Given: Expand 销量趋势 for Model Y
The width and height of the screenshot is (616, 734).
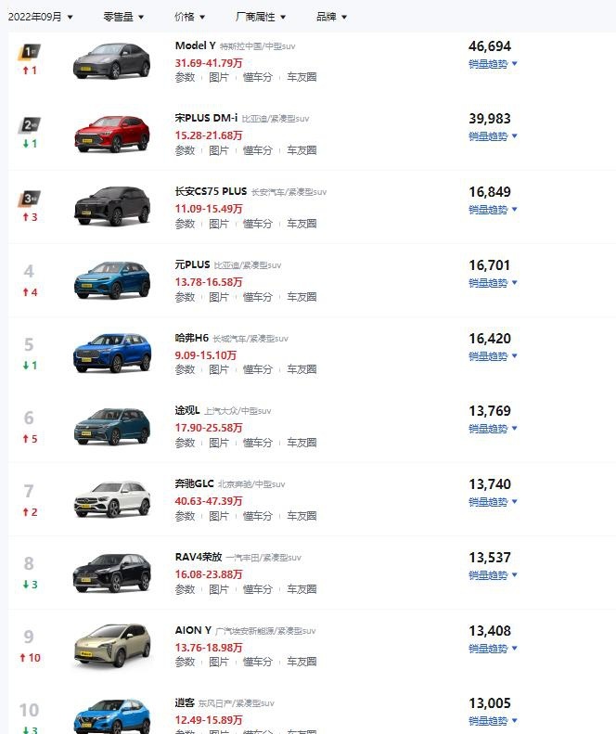Looking at the screenshot, I should pyautogui.click(x=493, y=64).
